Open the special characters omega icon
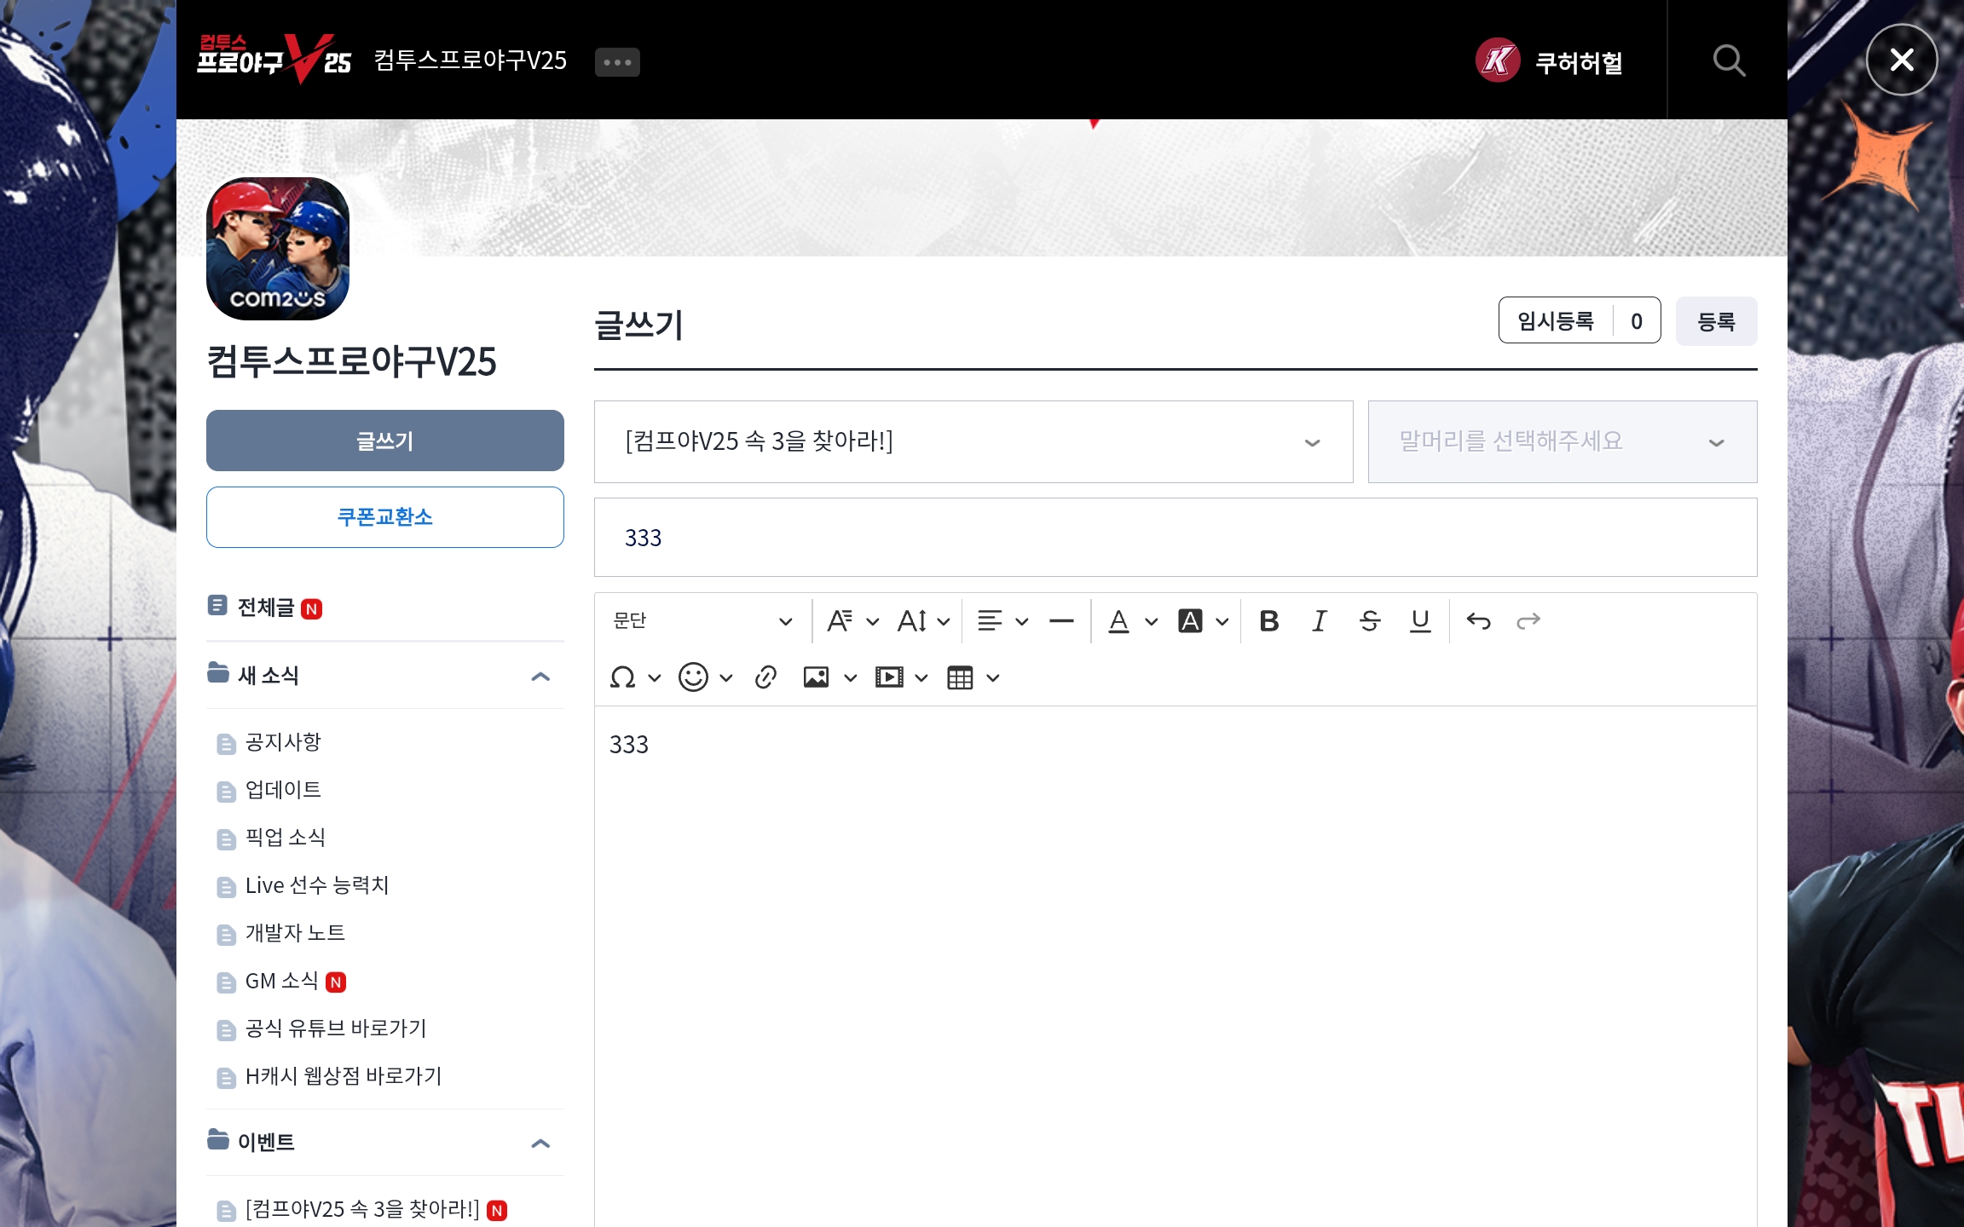 (x=623, y=677)
